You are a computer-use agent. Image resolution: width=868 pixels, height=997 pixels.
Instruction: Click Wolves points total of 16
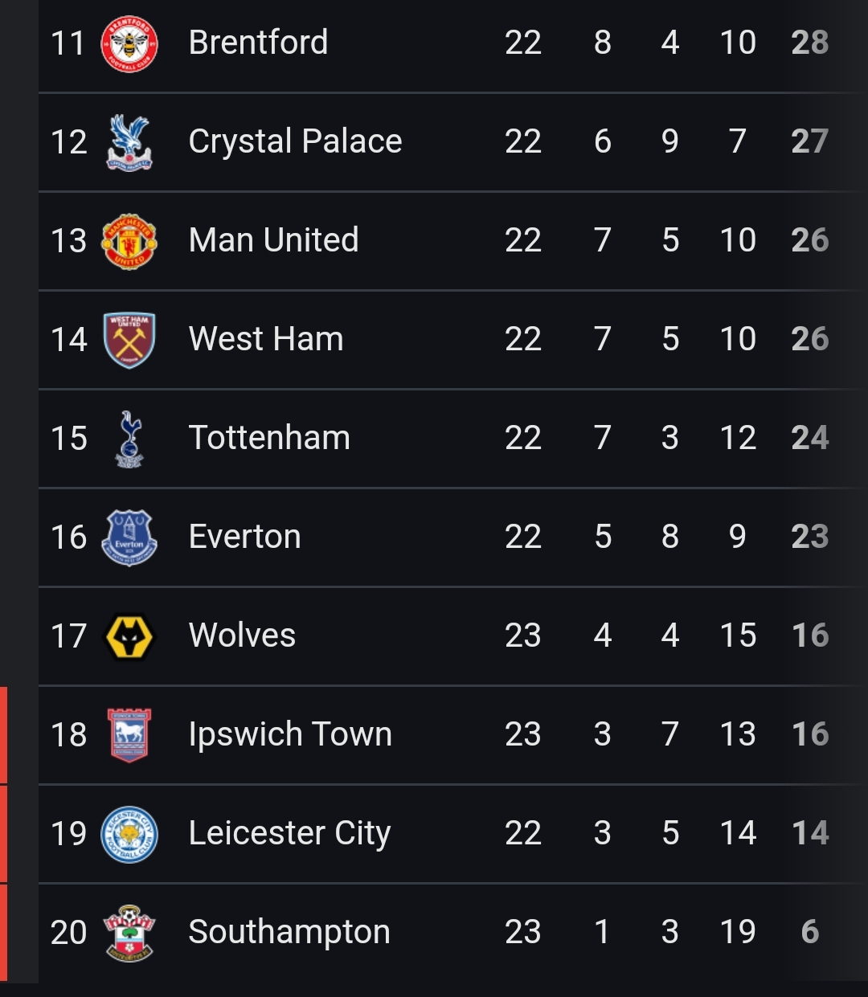pos(809,635)
